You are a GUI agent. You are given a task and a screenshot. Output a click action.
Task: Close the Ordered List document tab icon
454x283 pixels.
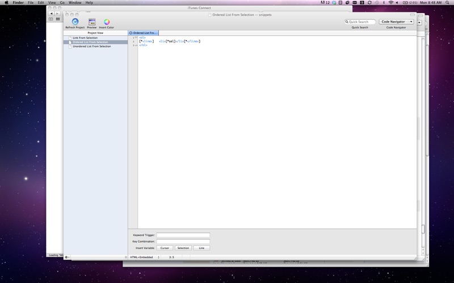(x=131, y=33)
